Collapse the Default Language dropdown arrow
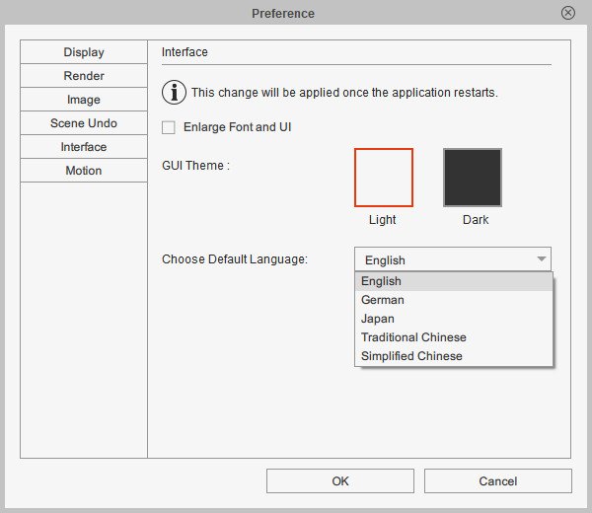Screen dimensions: 592x513 (541, 259)
